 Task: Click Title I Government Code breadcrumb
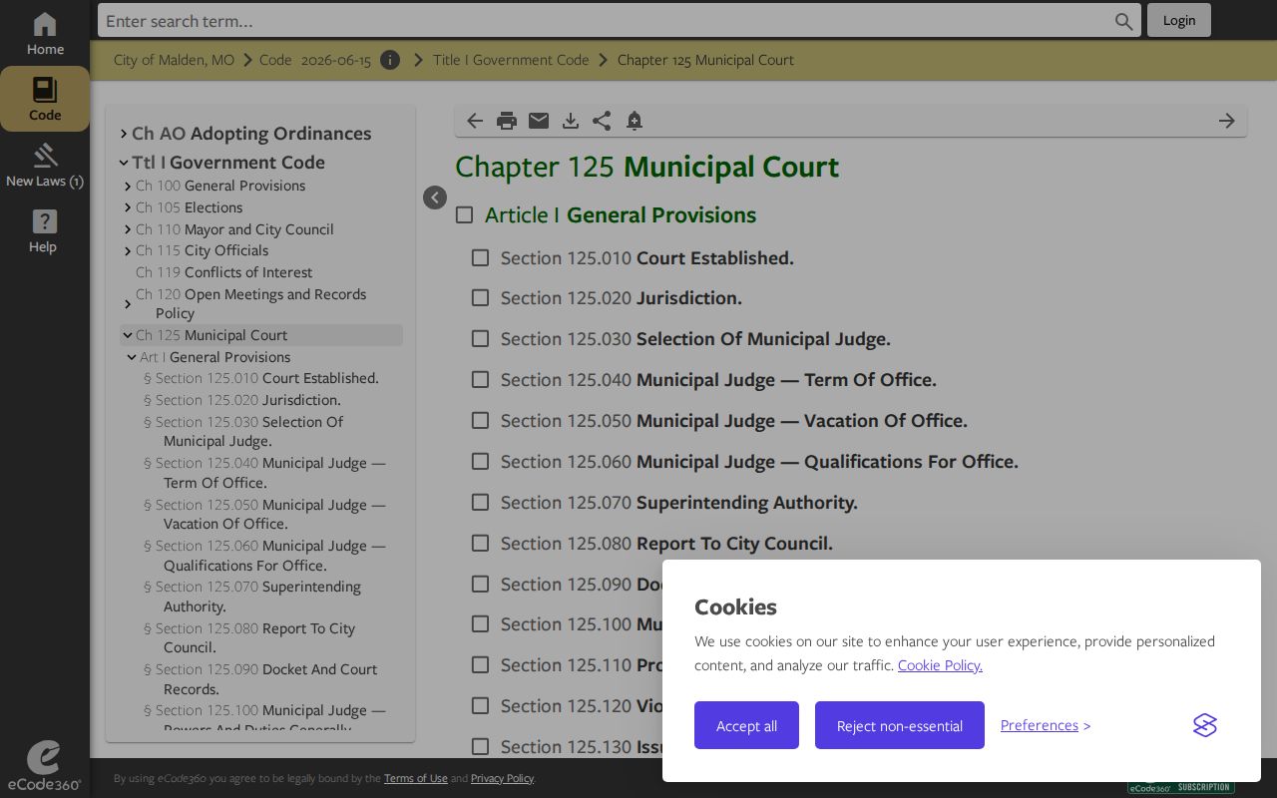pyautogui.click(x=511, y=60)
